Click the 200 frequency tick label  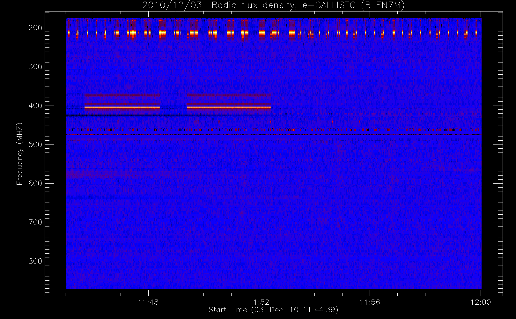[35, 28]
